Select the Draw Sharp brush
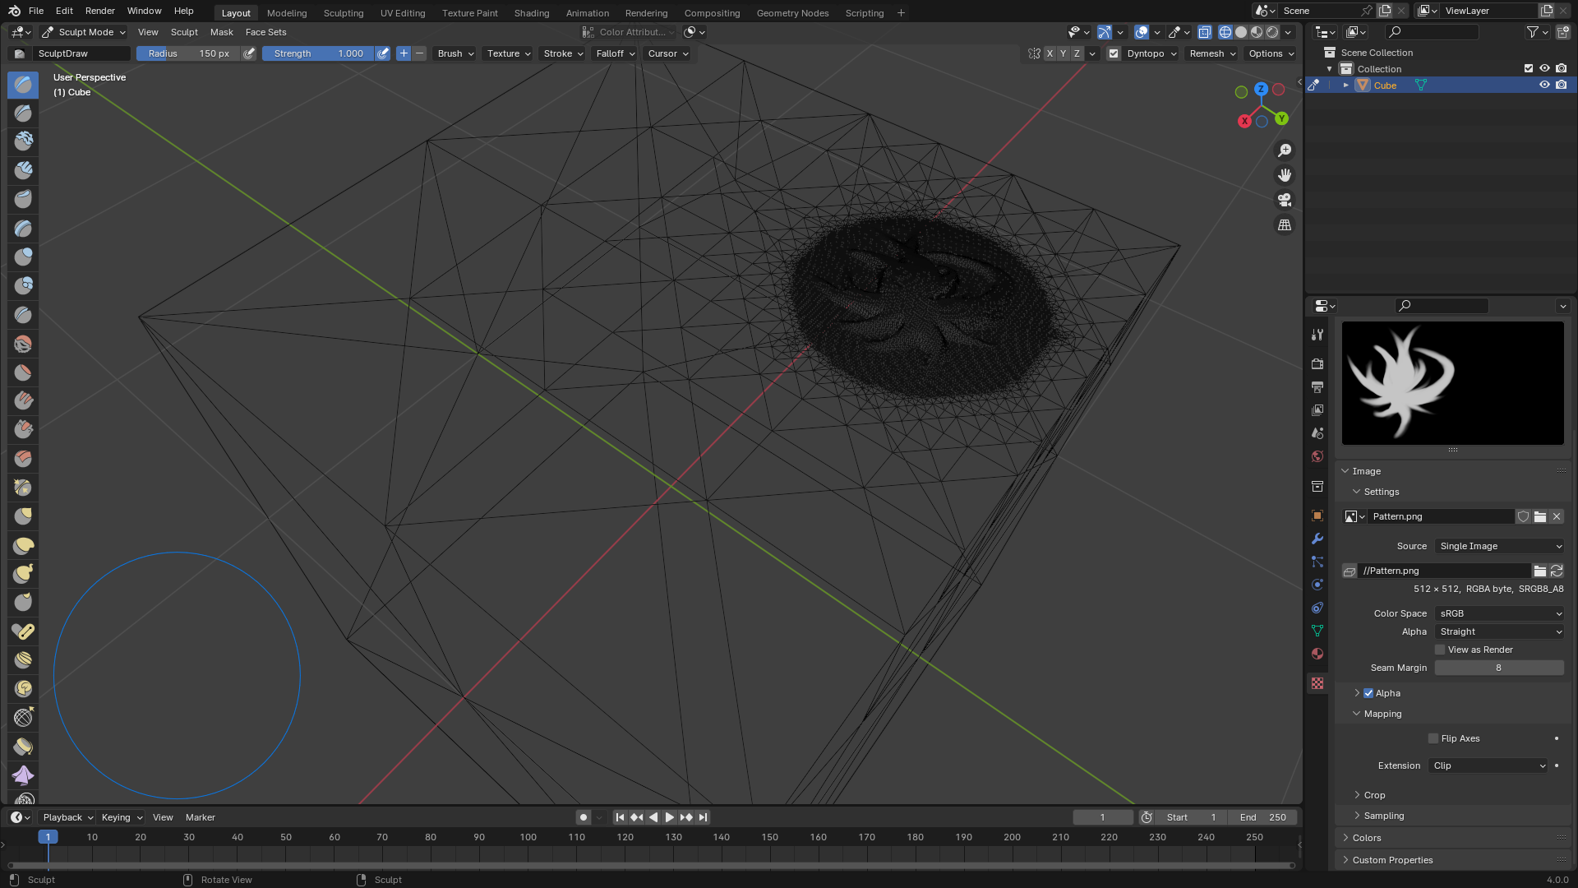This screenshot has width=1578, height=888. (x=23, y=113)
